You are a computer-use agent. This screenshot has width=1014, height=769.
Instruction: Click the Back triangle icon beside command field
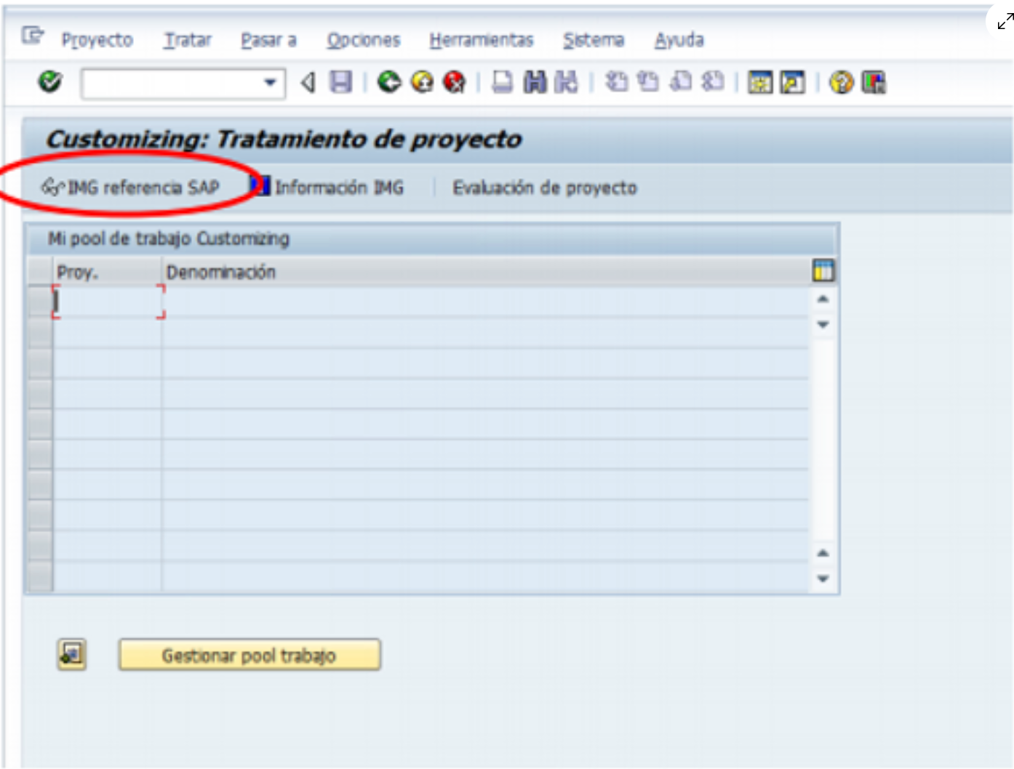coord(308,82)
